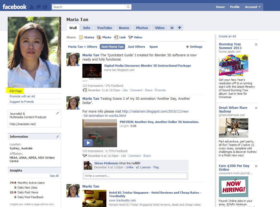
Task: Share a Link
Action: click(x=122, y=37)
